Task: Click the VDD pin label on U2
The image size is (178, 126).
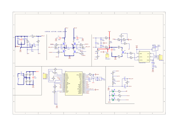Action: tap(148, 60)
